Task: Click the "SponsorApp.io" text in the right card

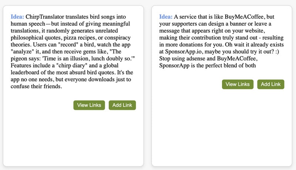Action: coord(183,52)
